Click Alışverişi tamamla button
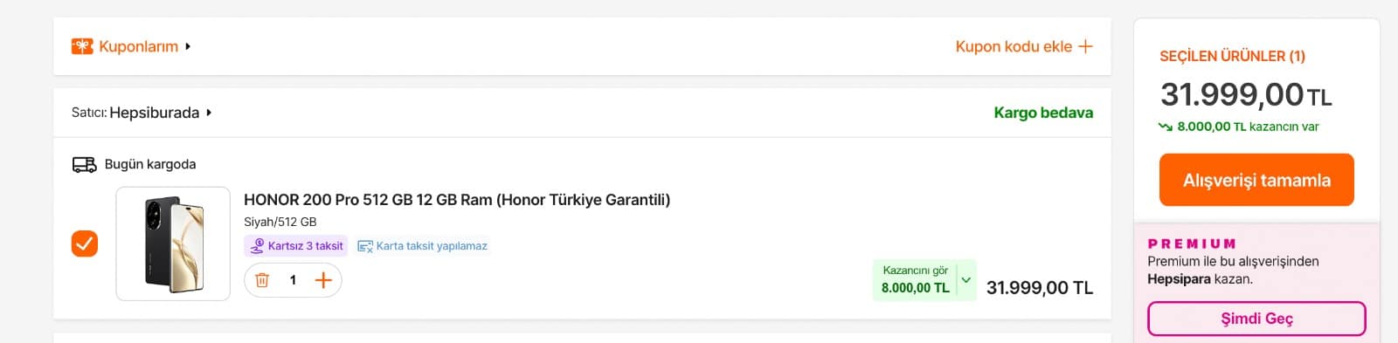 (x=1256, y=180)
